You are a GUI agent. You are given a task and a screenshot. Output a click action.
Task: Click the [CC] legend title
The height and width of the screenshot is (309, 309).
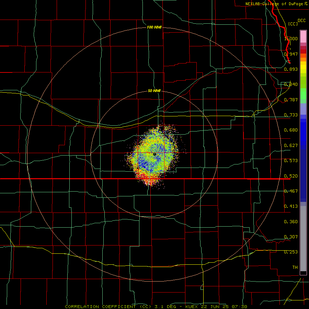point(293,24)
